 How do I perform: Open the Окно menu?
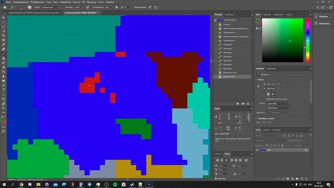(101, 2)
